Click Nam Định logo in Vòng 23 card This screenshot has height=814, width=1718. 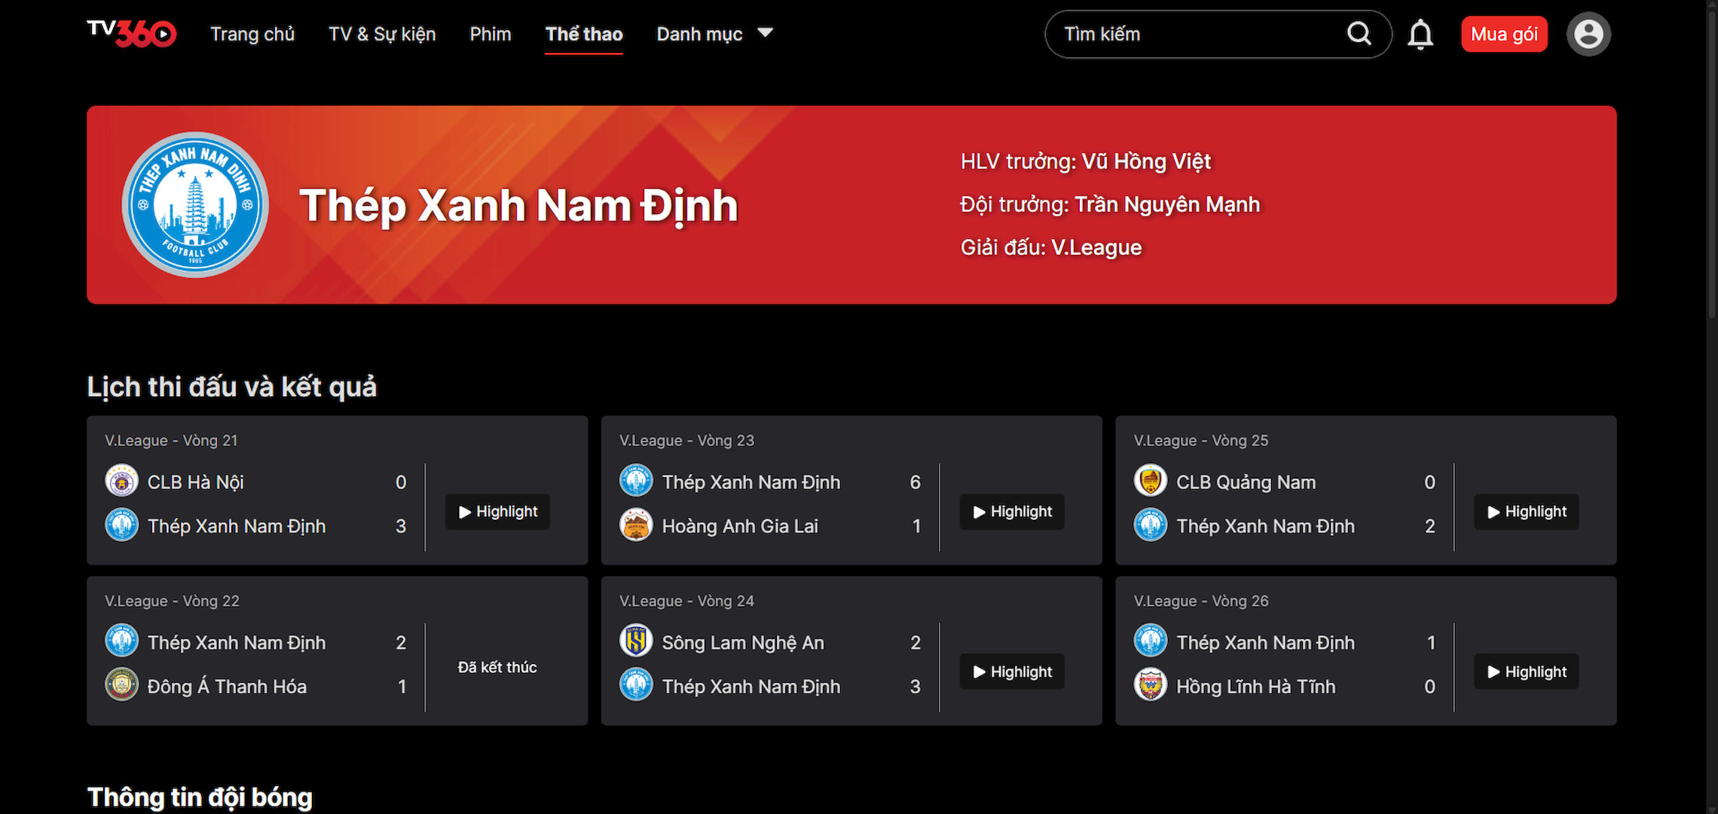(636, 481)
